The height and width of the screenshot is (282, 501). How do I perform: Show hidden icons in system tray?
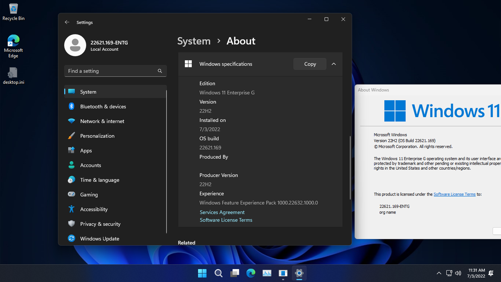[439, 273]
